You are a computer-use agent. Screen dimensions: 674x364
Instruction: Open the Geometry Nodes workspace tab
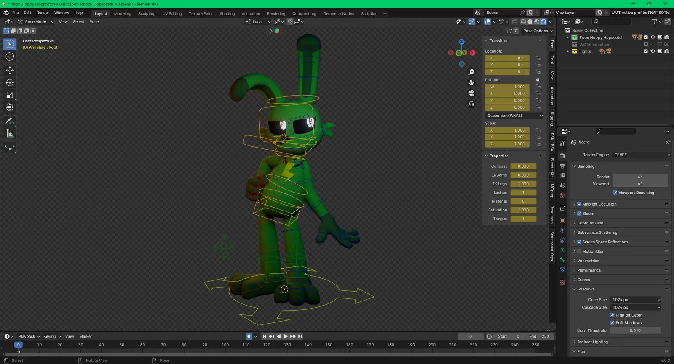tap(339, 13)
